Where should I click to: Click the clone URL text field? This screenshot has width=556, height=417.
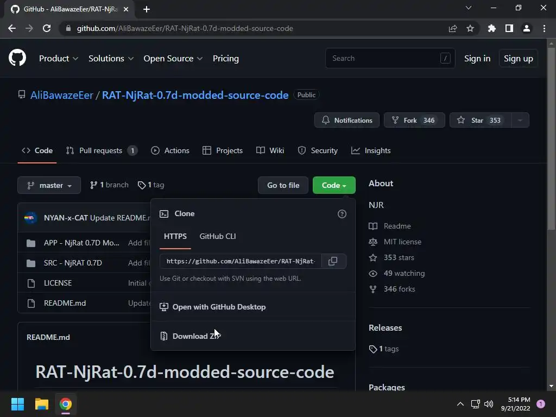tap(241, 261)
